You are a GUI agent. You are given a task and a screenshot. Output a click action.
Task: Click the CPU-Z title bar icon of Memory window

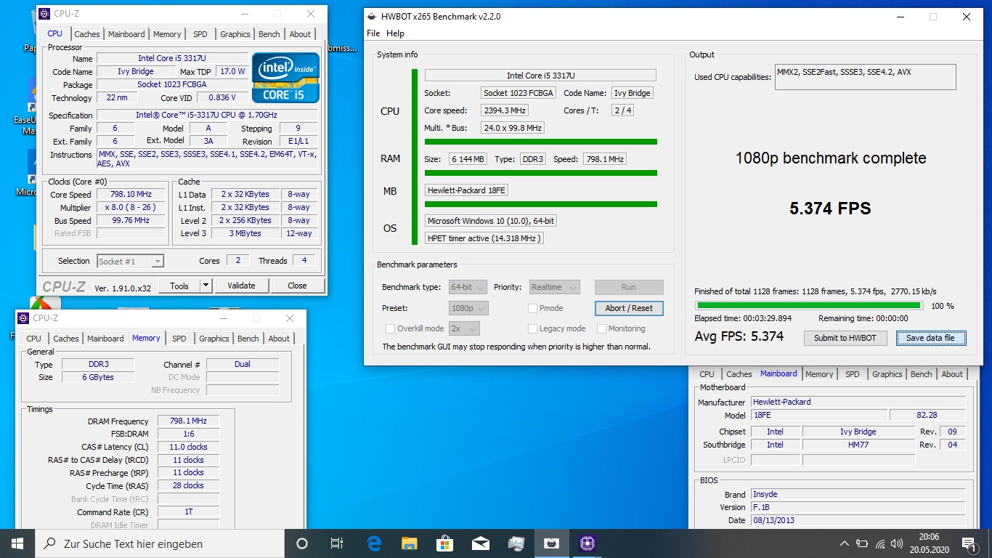click(24, 318)
